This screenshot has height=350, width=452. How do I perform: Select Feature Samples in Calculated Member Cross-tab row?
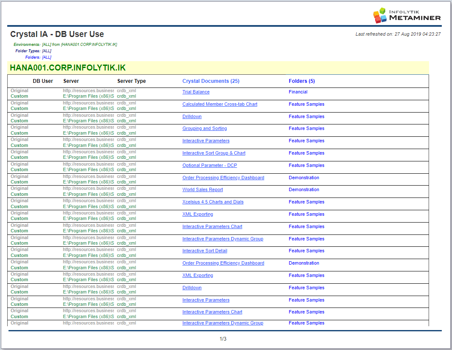pos(307,104)
